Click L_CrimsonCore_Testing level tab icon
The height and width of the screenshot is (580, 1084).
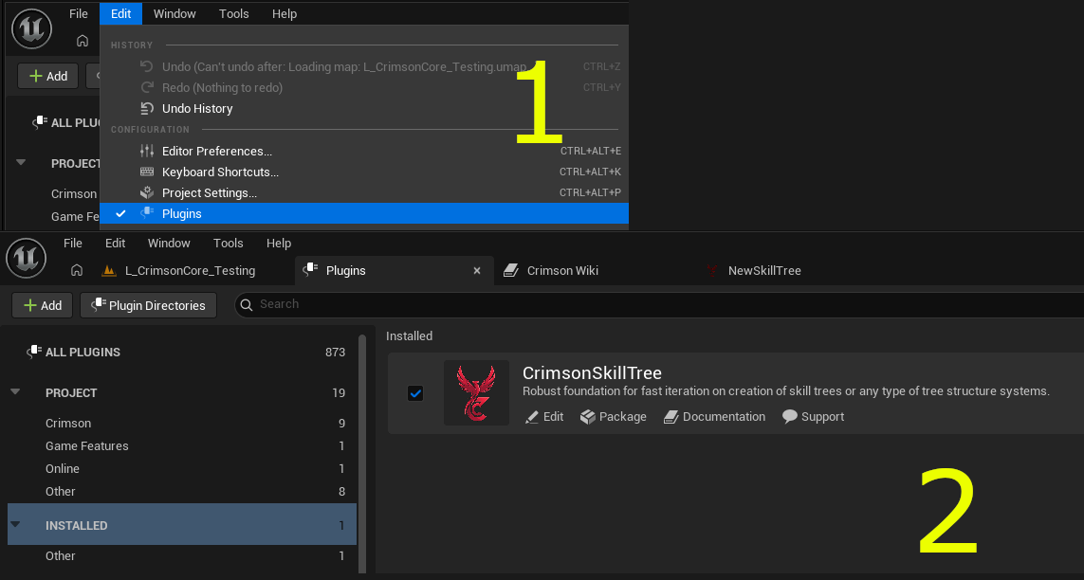coord(108,271)
